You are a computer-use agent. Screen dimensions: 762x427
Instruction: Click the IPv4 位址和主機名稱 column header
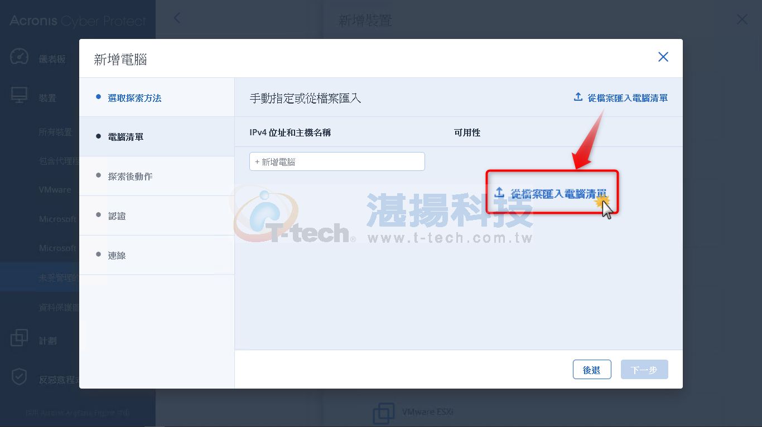(290, 132)
